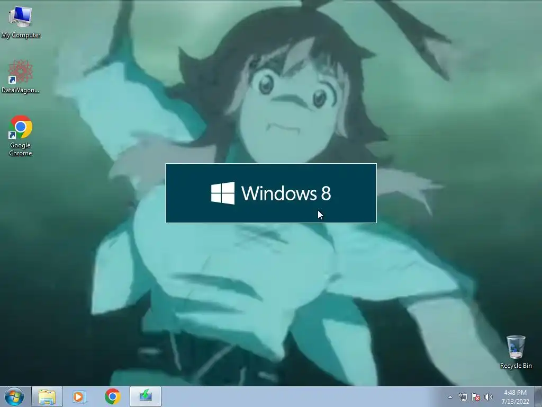The width and height of the screenshot is (542, 407).
Task: Click the Windows logo on the splash banner
Action: point(223,193)
